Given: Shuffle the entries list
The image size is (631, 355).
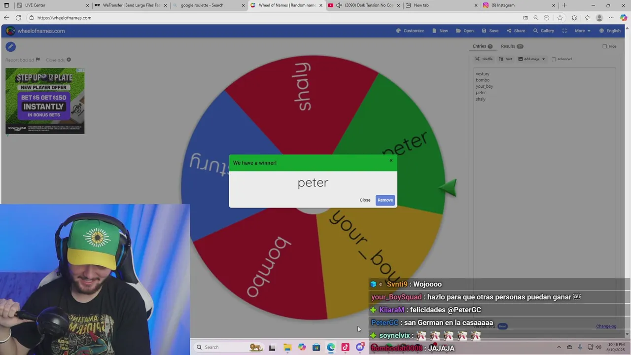Looking at the screenshot, I should point(484,59).
